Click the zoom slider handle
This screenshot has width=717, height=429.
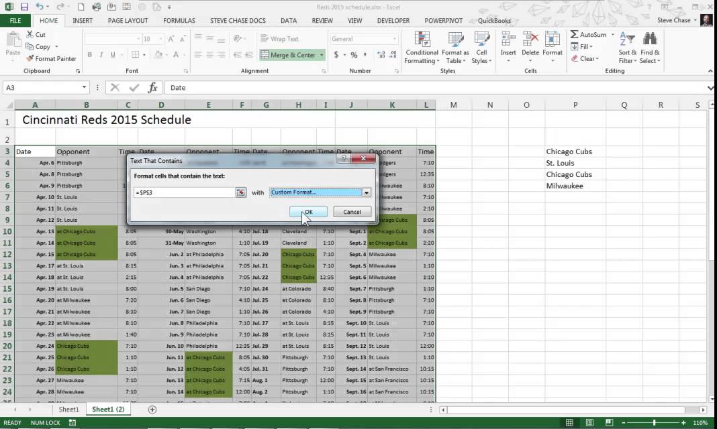click(655, 422)
